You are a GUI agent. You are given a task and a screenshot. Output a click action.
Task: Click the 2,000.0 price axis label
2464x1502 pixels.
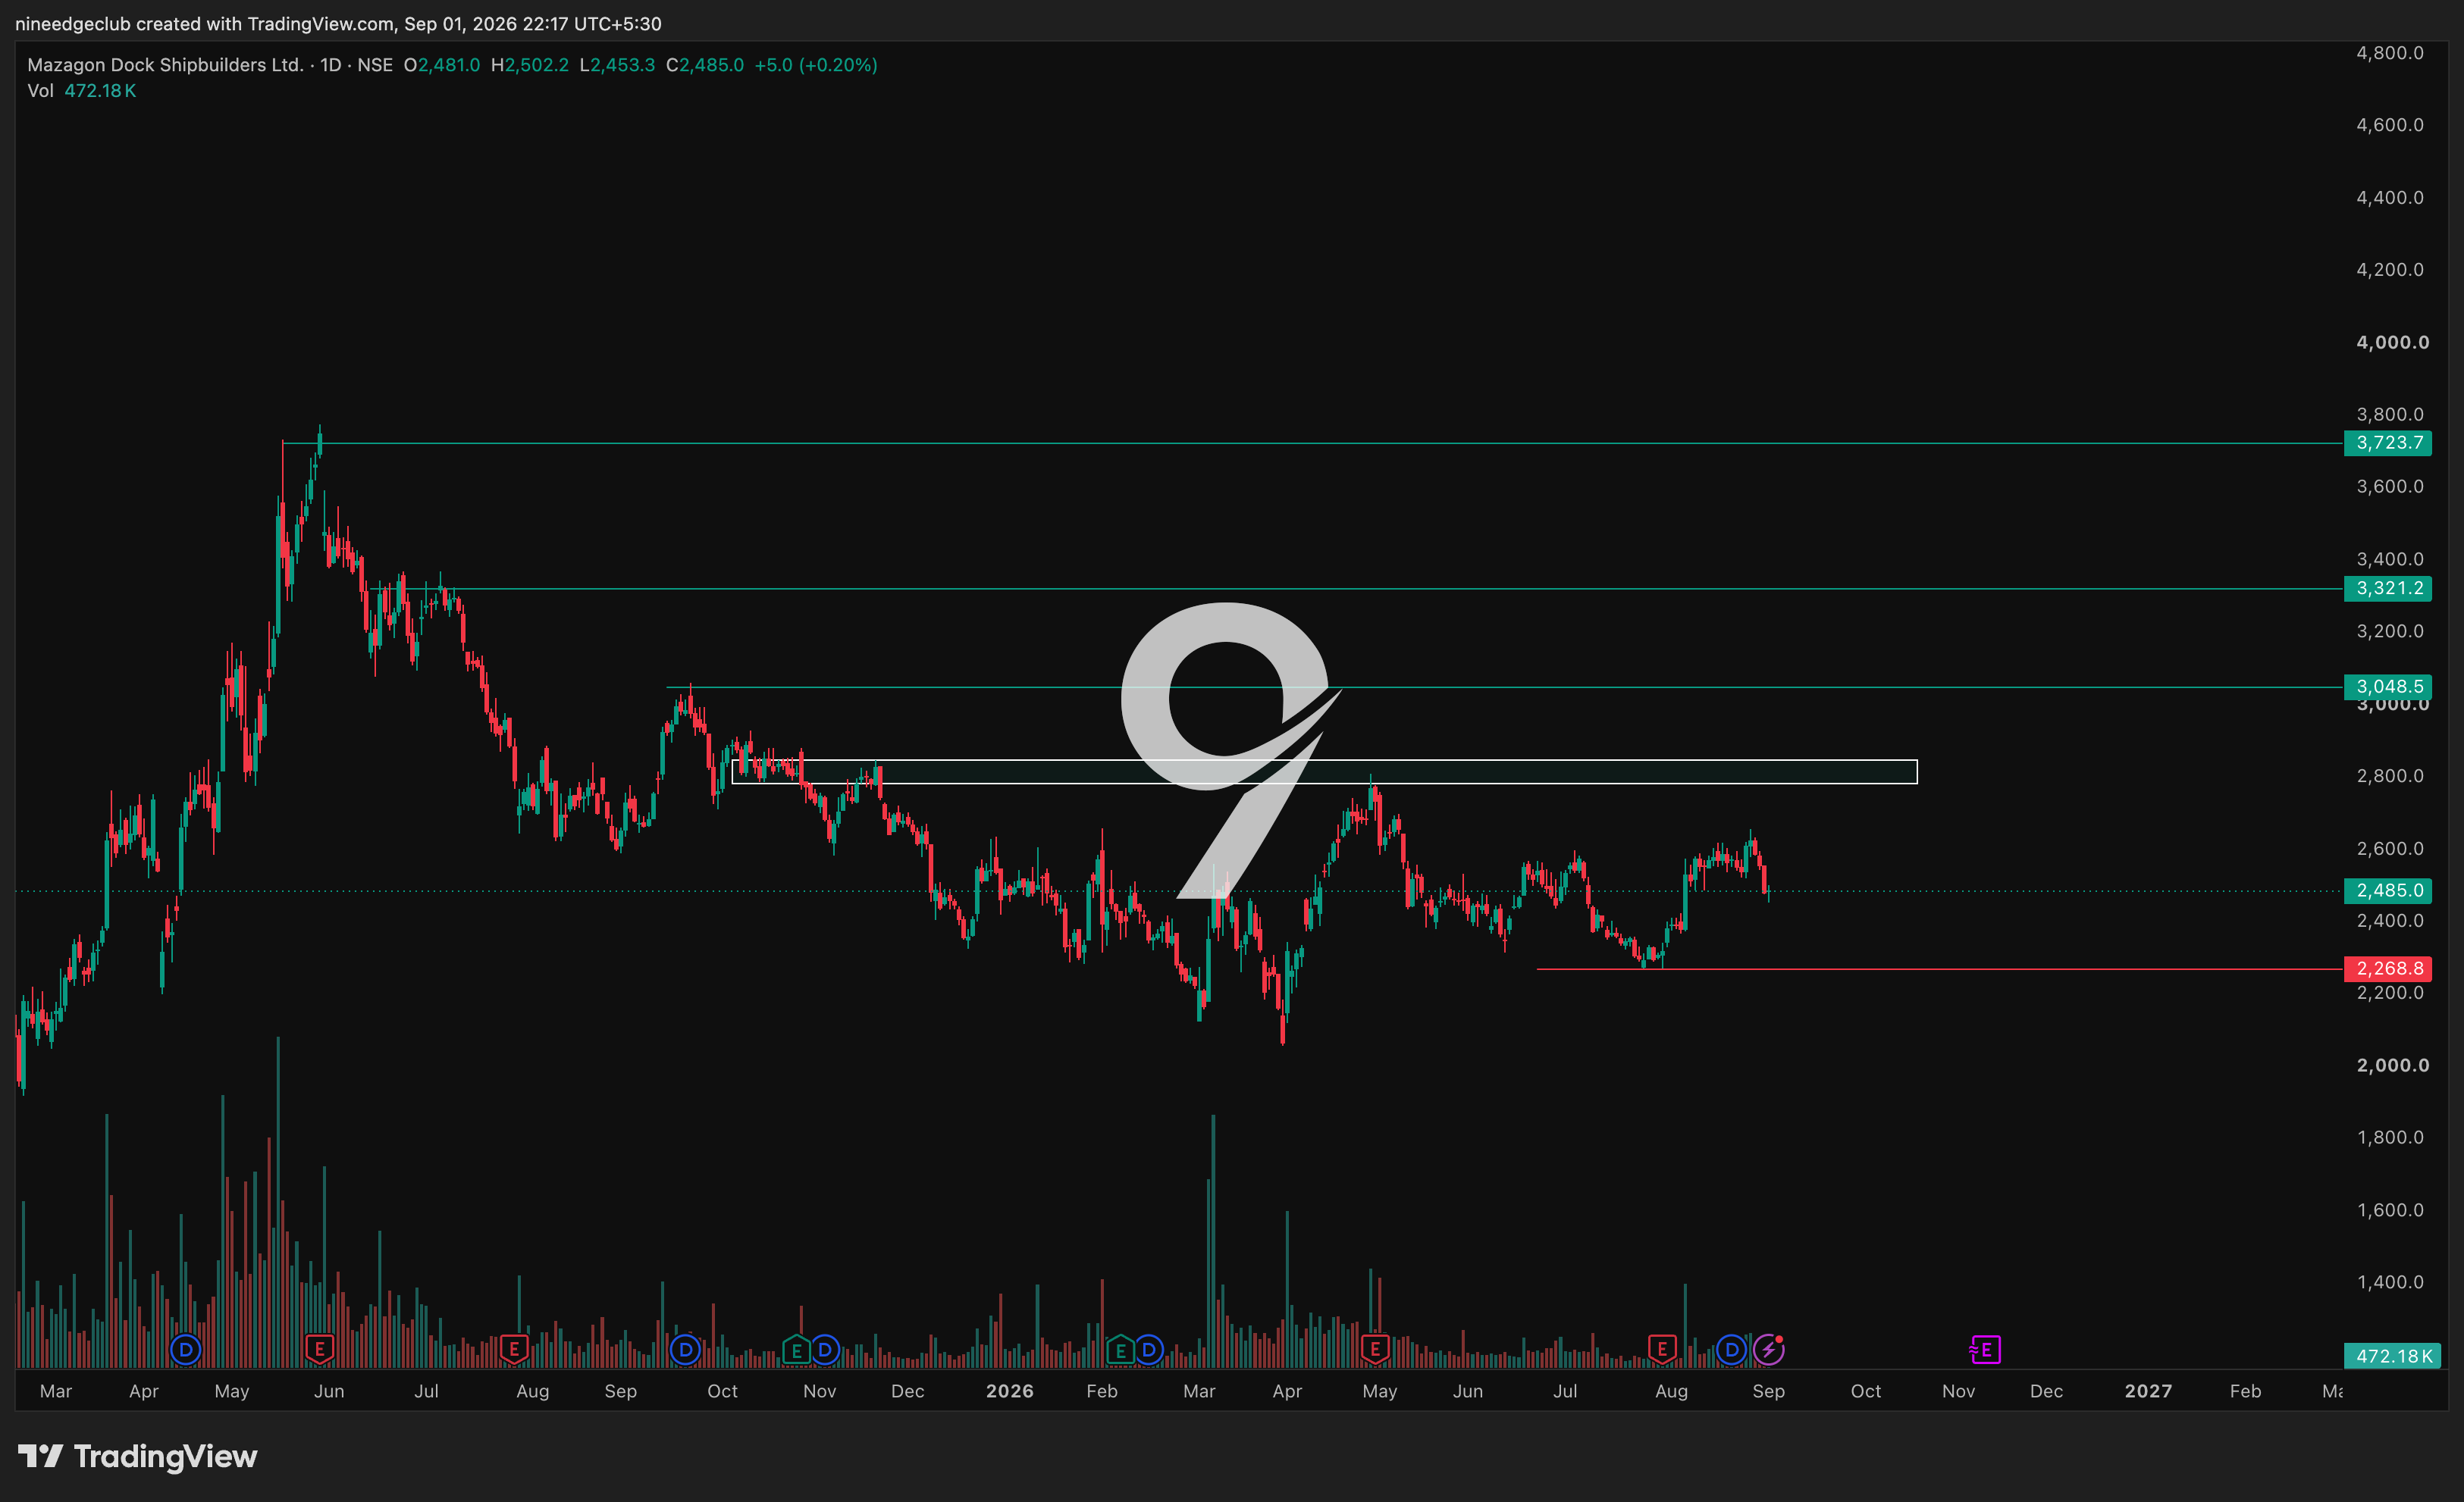2392,1065
